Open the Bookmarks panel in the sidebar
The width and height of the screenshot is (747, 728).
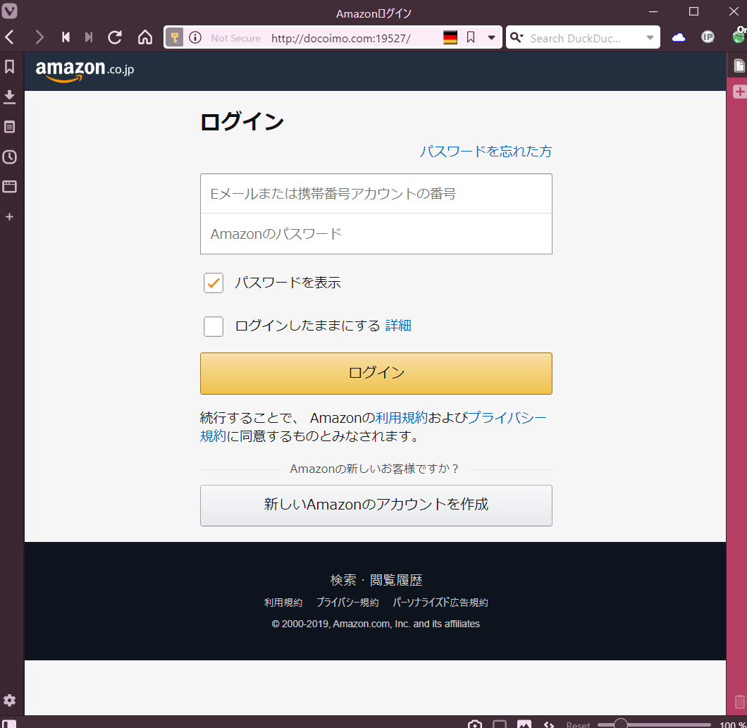click(10, 66)
